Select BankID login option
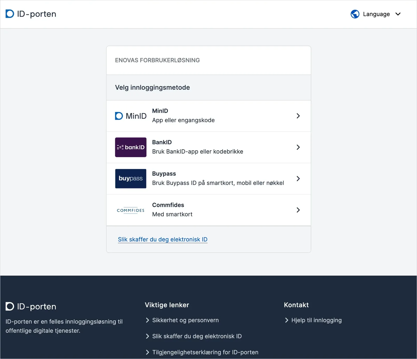Viewport: 417px width, 359px height. point(209,147)
